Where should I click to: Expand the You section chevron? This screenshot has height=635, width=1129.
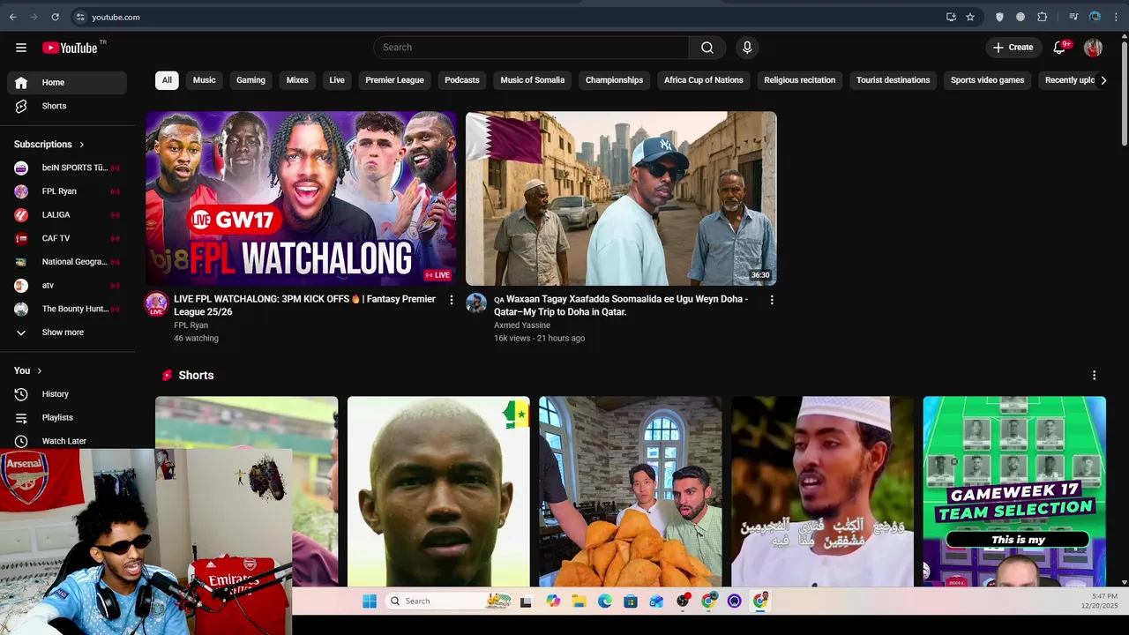pos(40,371)
